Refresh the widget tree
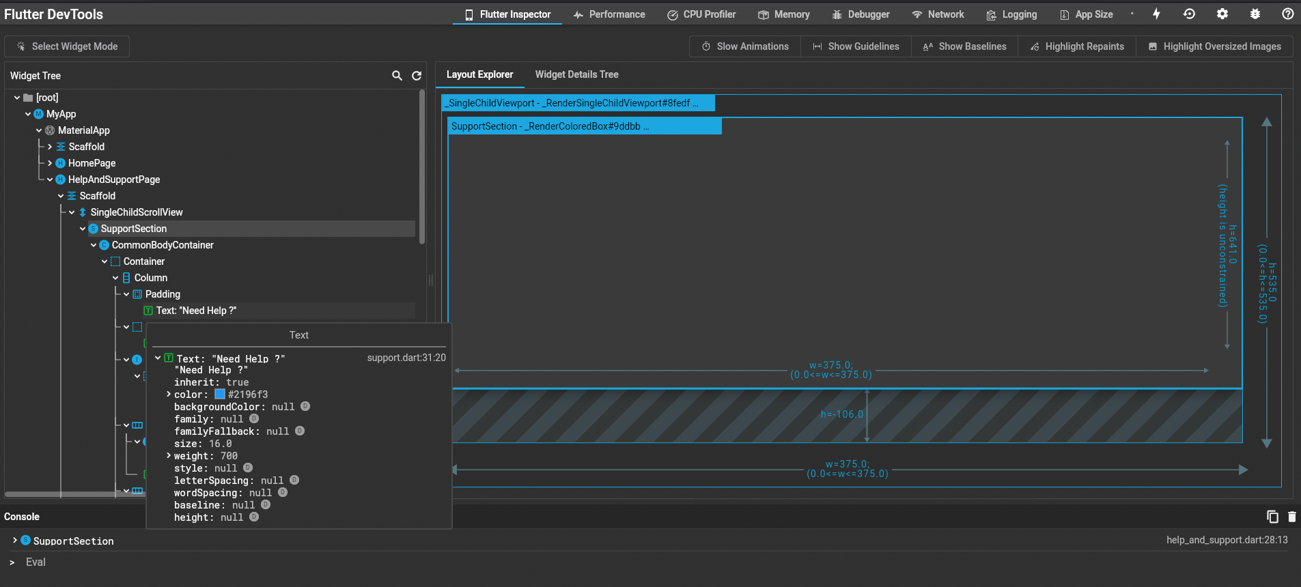Image resolution: width=1301 pixels, height=587 pixels. 417,76
